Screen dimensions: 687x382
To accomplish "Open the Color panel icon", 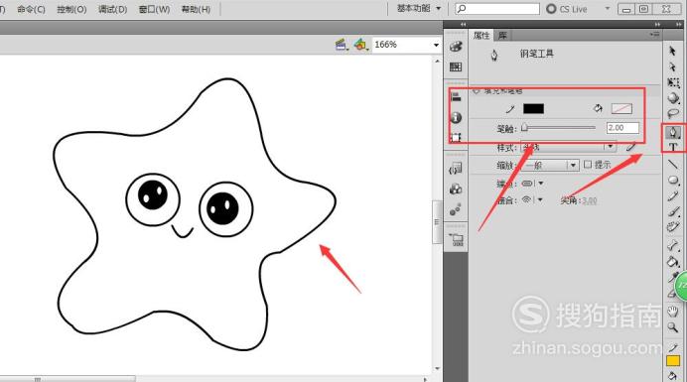I will pyautogui.click(x=456, y=47).
